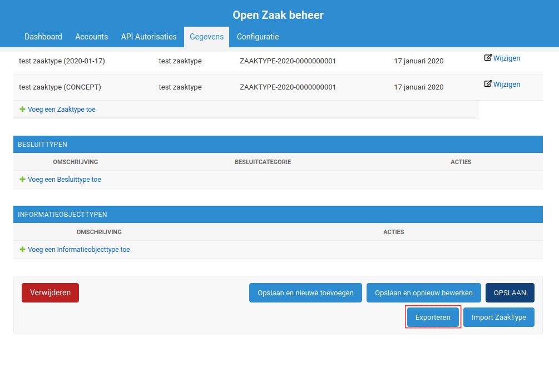Click the red Verwijderen button
This screenshot has height=372, width=559.
50,292
